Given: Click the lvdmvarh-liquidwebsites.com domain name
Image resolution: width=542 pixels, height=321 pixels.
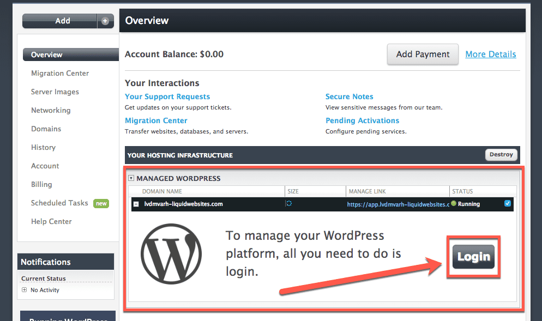Looking at the screenshot, I should (x=184, y=204).
